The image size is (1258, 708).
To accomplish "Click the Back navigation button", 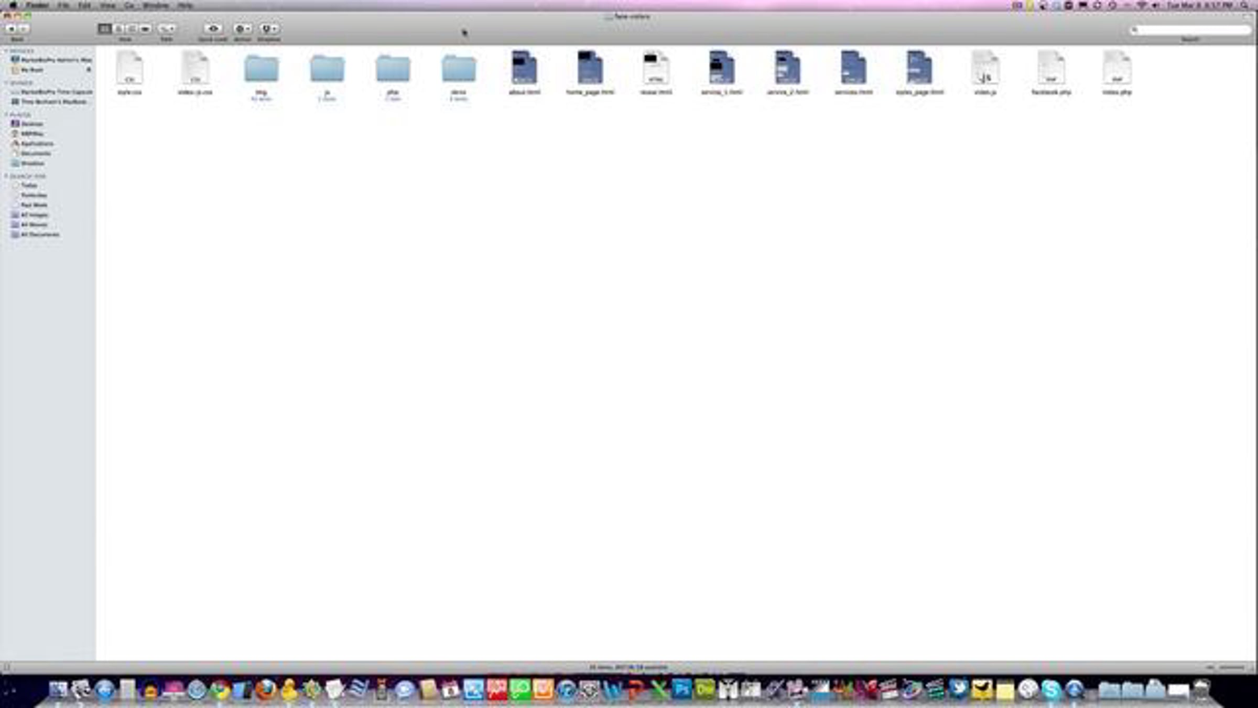I will tap(11, 28).
